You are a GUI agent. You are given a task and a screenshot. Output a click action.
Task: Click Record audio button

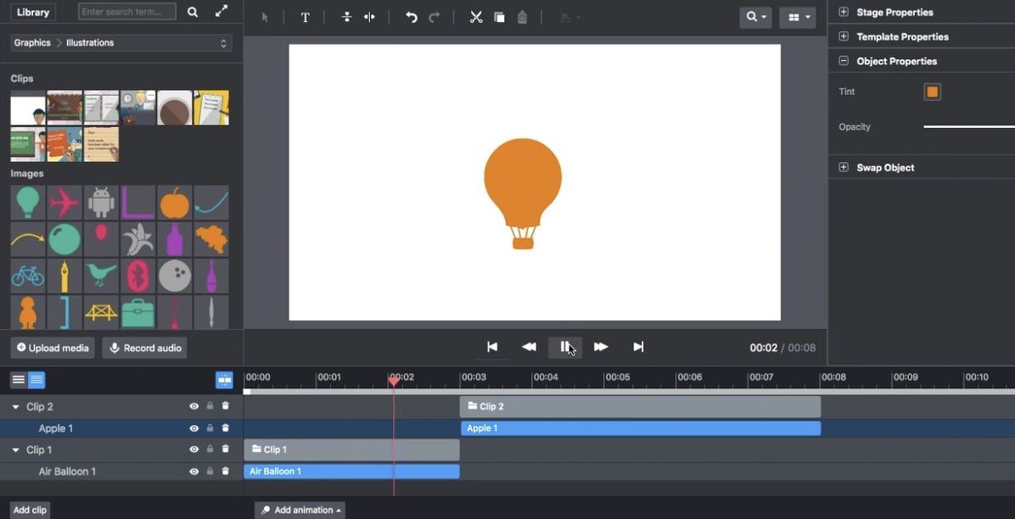point(144,348)
